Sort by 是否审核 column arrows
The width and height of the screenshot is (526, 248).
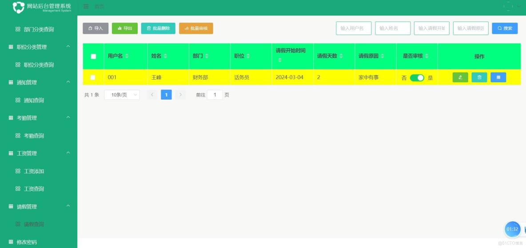click(426, 56)
